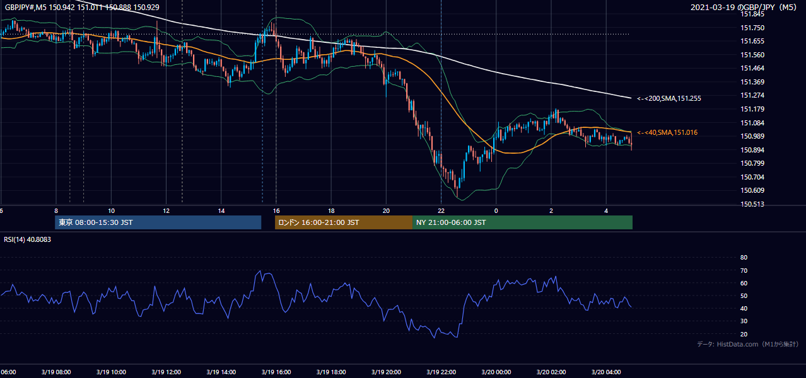Click hour label 8 under price chart
This screenshot has height=378, width=806.
[x=56, y=210]
